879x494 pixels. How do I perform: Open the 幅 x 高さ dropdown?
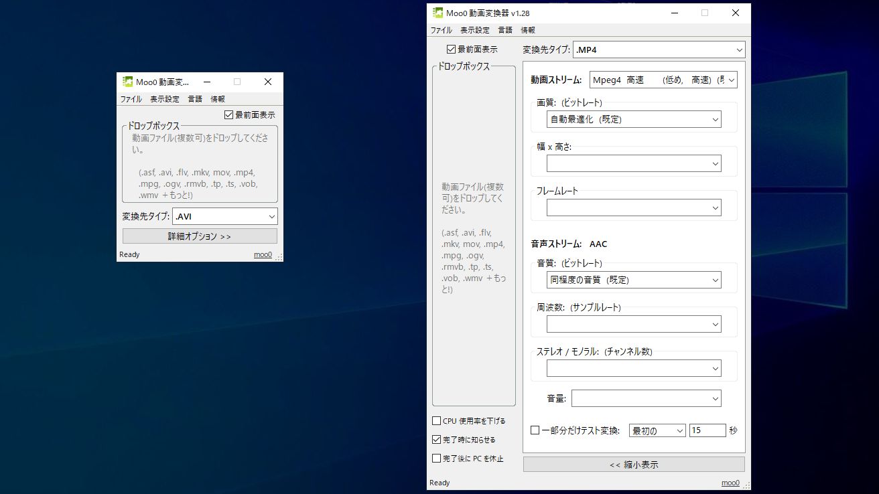pos(634,163)
